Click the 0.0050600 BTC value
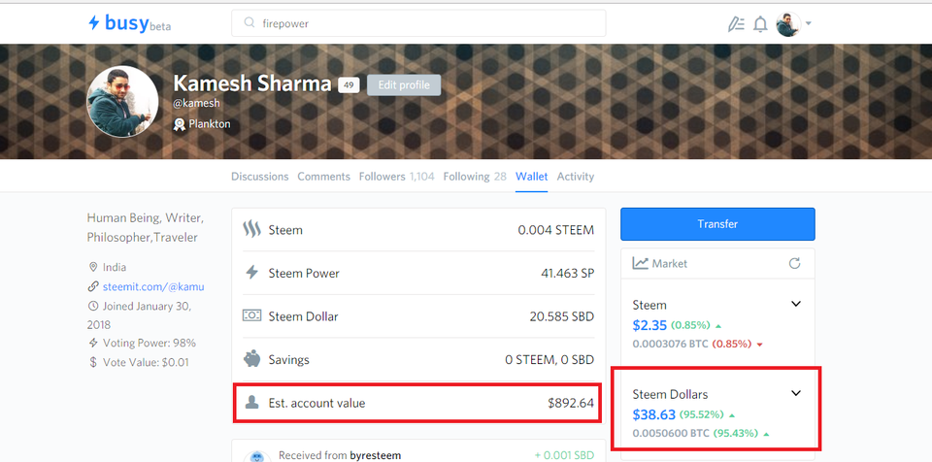932x462 pixels. [671, 434]
